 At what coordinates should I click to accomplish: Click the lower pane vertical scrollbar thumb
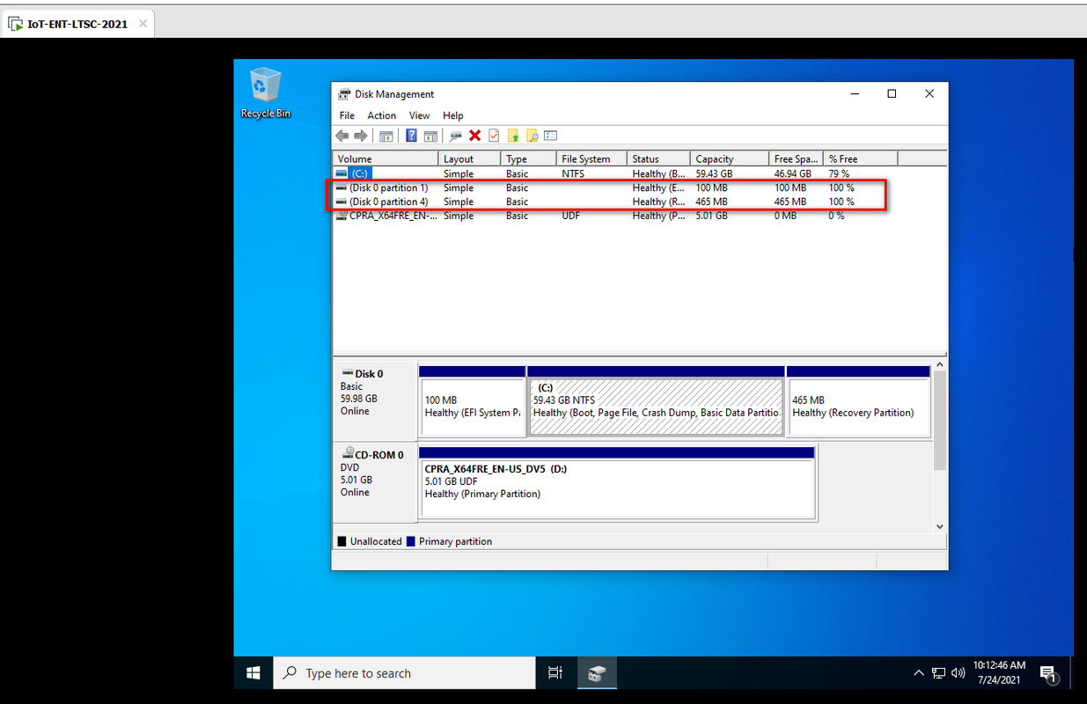(x=940, y=421)
